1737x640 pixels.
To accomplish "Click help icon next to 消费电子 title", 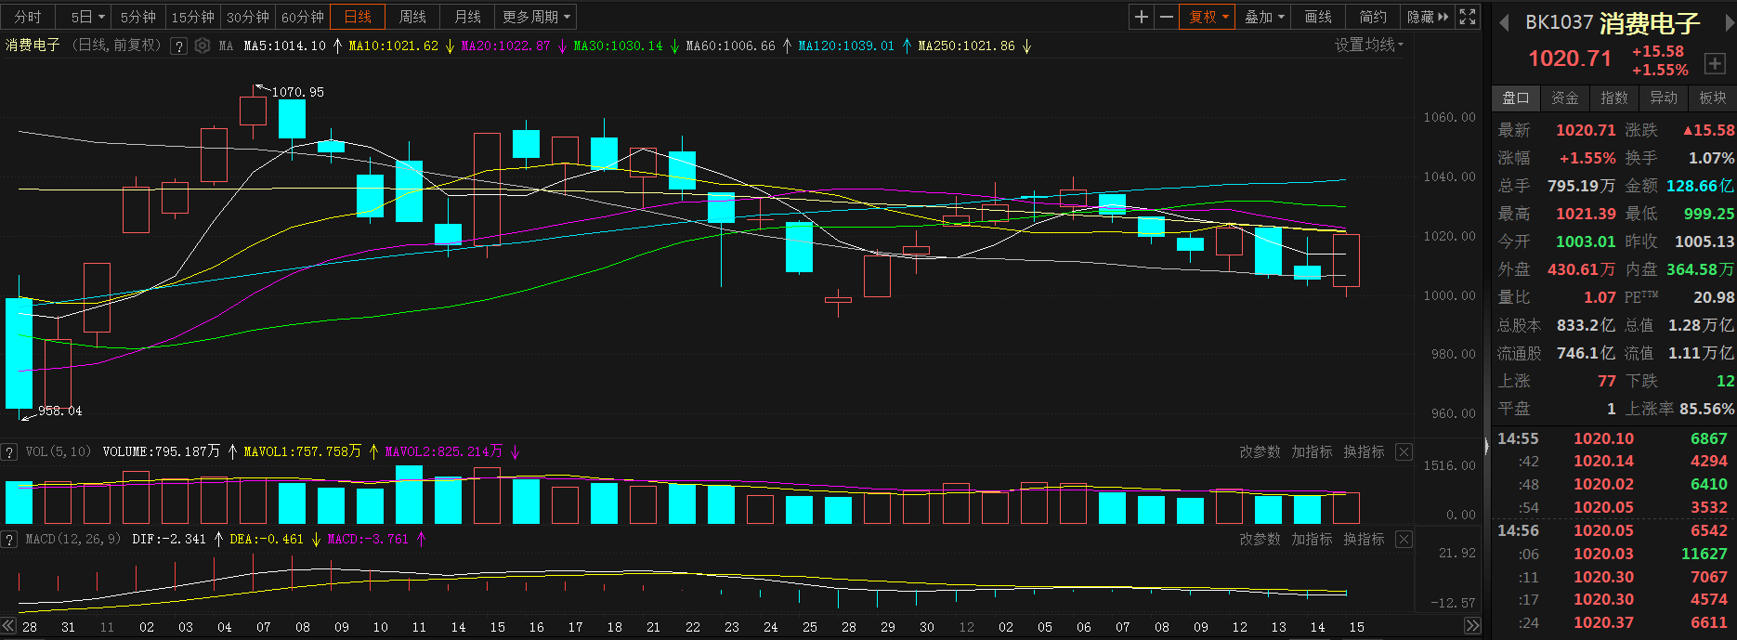I will [x=178, y=46].
